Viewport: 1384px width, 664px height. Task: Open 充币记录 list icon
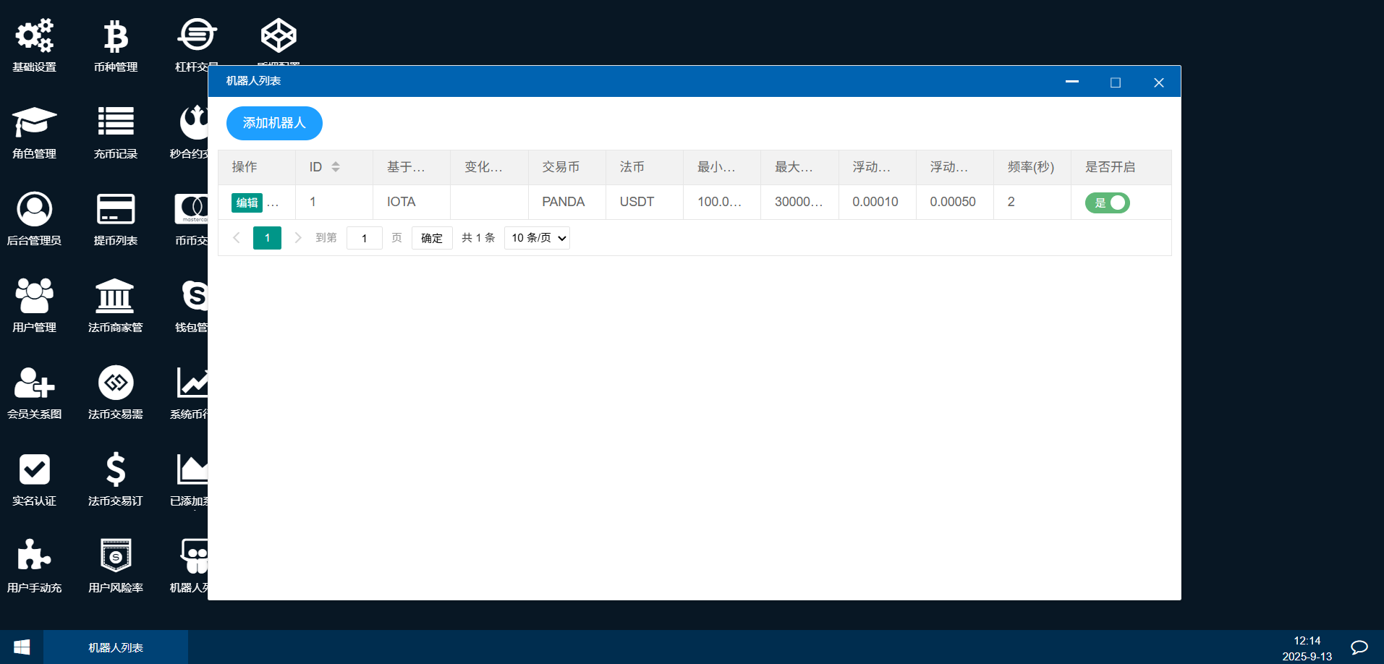[115, 123]
